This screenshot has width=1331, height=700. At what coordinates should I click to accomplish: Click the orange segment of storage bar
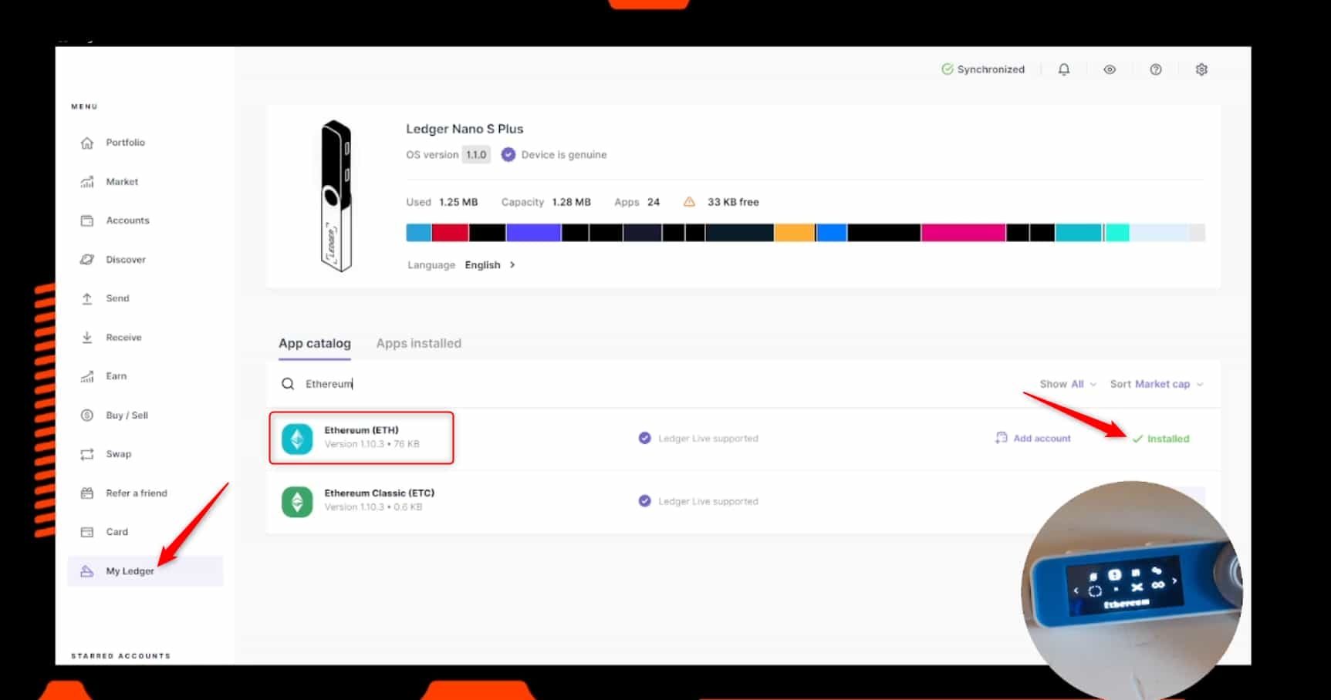[794, 233]
